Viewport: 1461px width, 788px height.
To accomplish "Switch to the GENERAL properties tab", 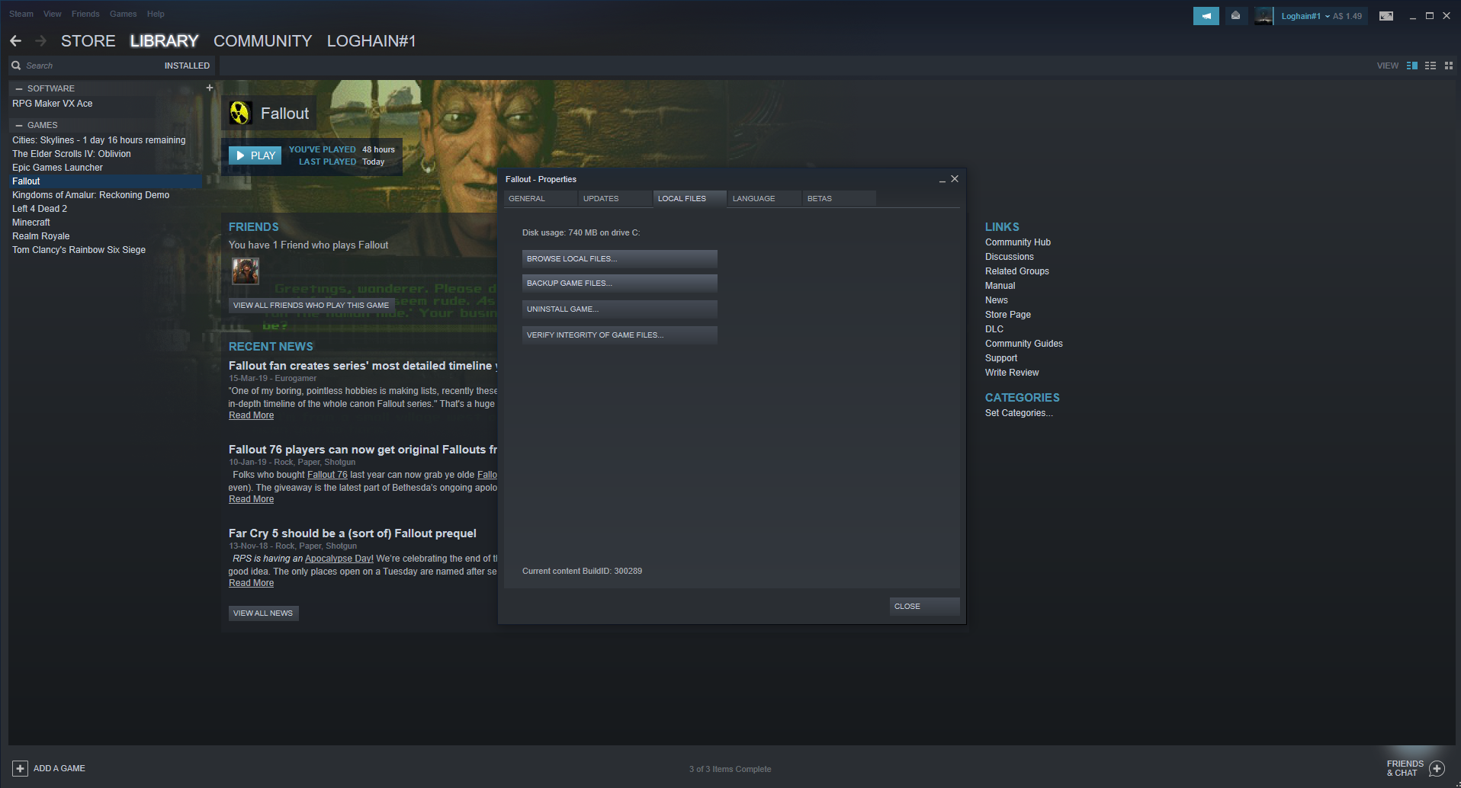I will tap(540, 199).
